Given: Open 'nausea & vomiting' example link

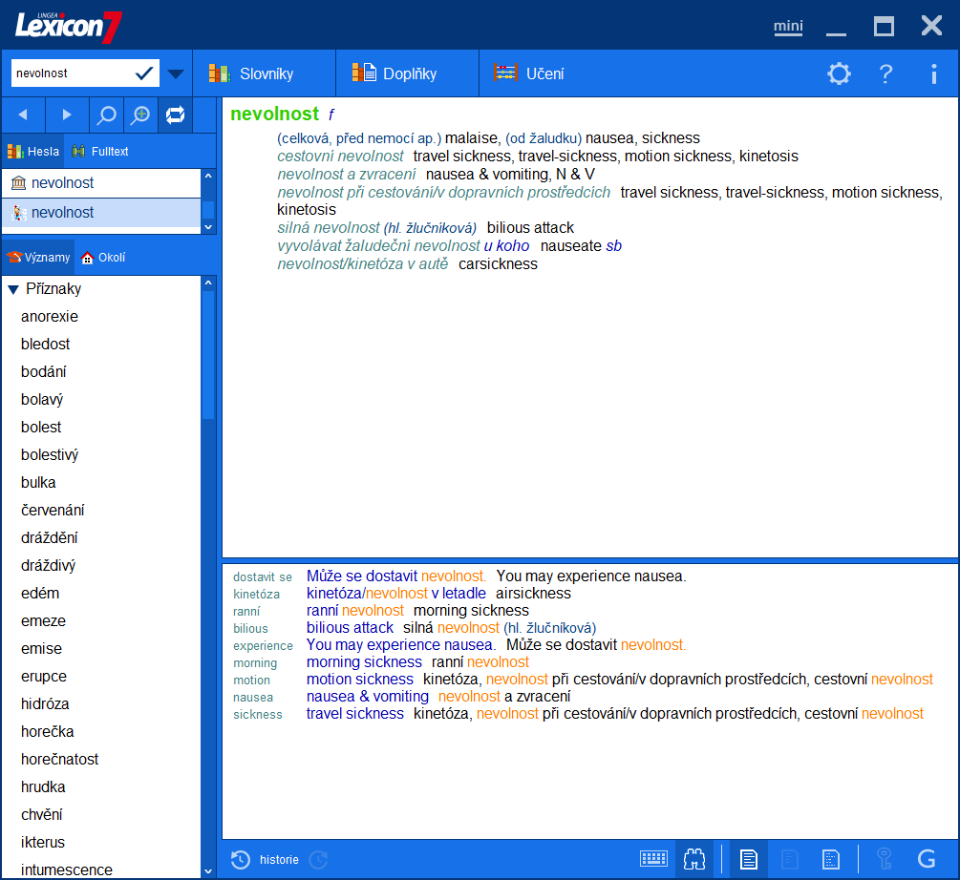Looking at the screenshot, I should pos(368,697).
